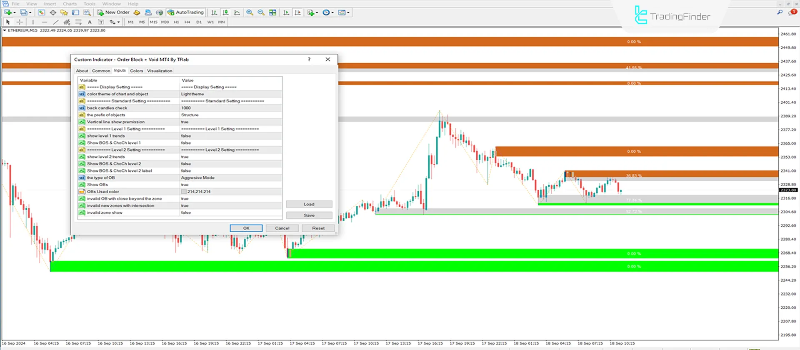800x350 pixels.
Task: Switch chart to candlesticks icon
Action: tap(225, 12)
